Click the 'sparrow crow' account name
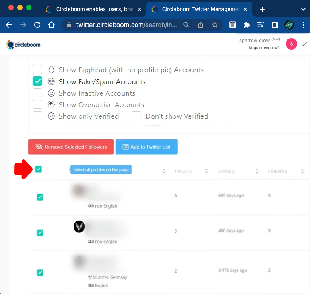The height and width of the screenshot is (294, 310). 254,40
